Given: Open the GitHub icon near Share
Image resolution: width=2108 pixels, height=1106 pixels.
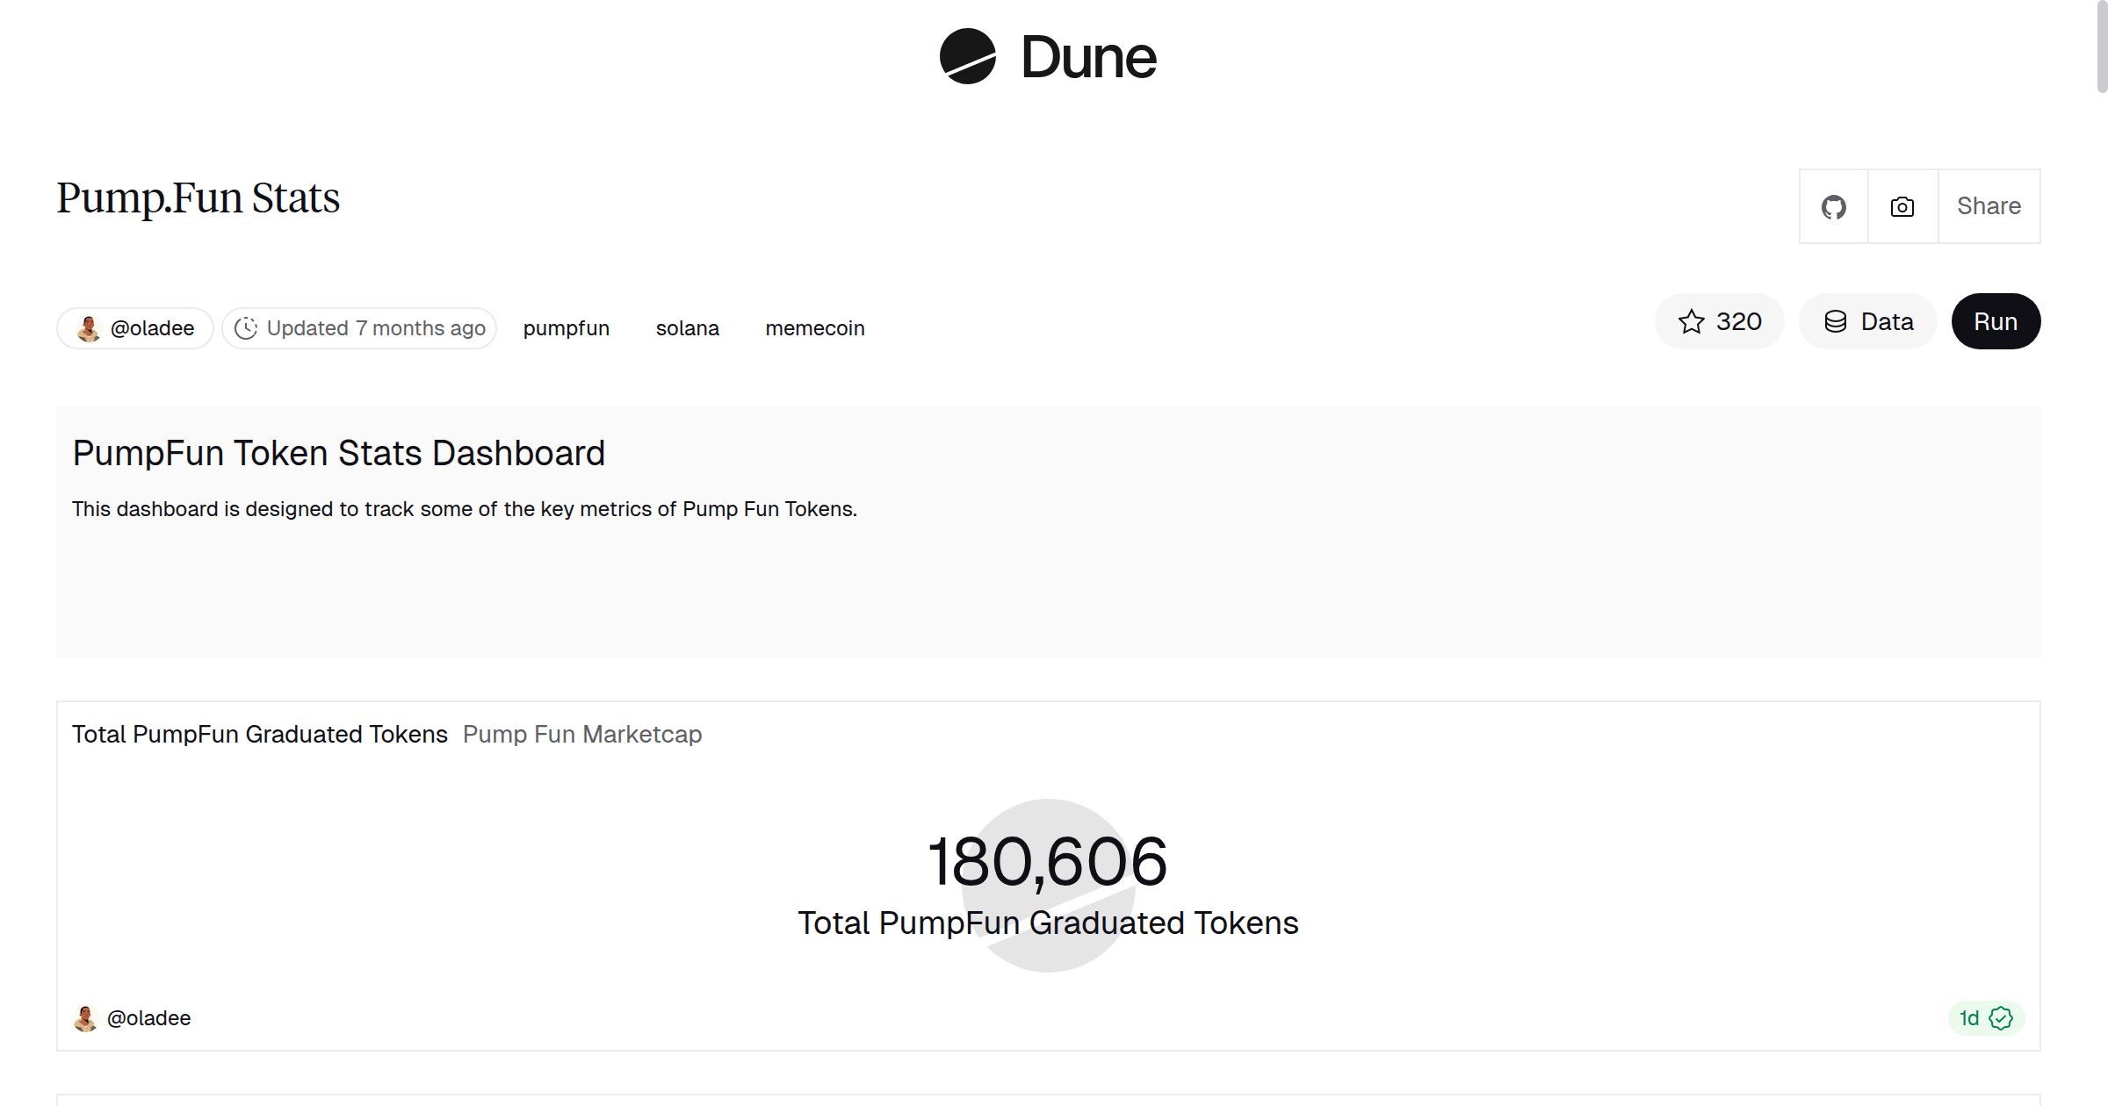Looking at the screenshot, I should click(x=1834, y=206).
